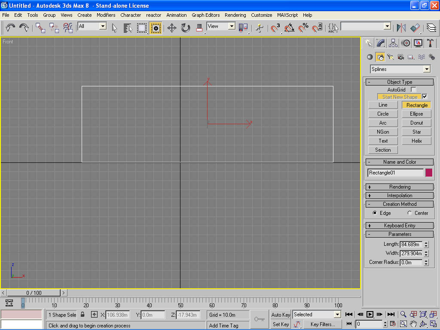
Task: Activate Bind to Space Warp tool
Action: pyautogui.click(x=67, y=27)
